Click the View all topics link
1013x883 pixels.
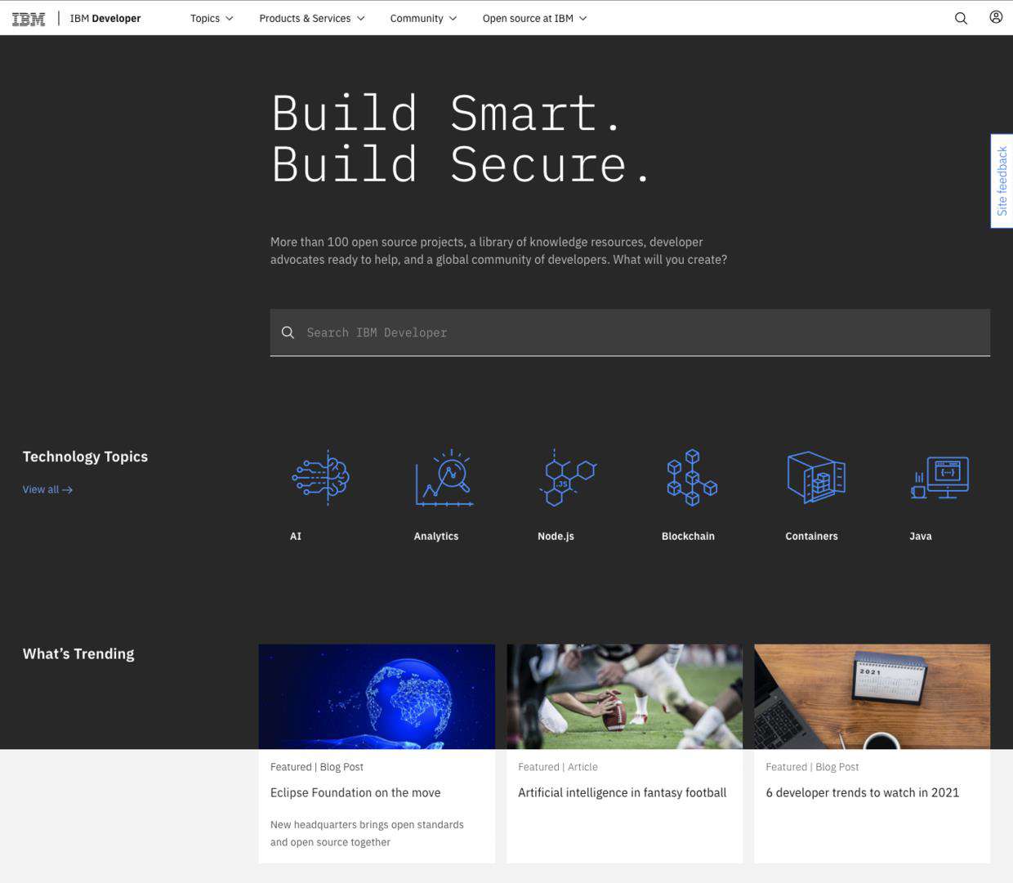coord(47,489)
